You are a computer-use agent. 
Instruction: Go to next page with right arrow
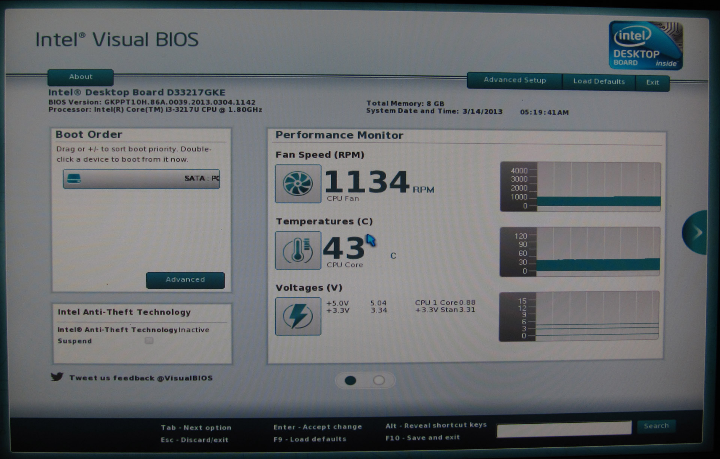(x=695, y=233)
